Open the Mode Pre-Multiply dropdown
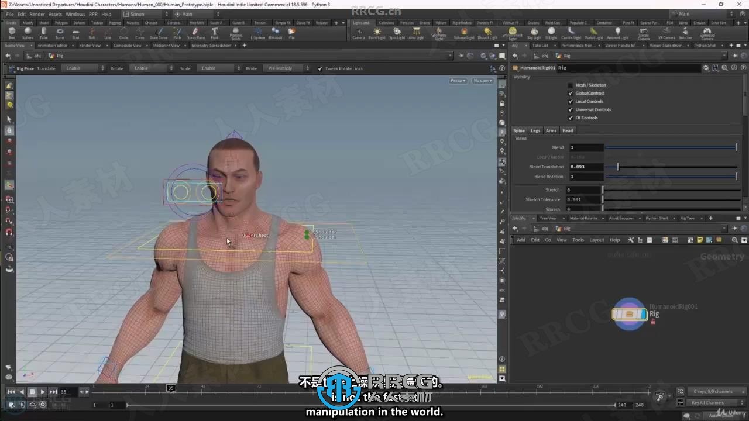This screenshot has height=421, width=749. (x=286, y=68)
